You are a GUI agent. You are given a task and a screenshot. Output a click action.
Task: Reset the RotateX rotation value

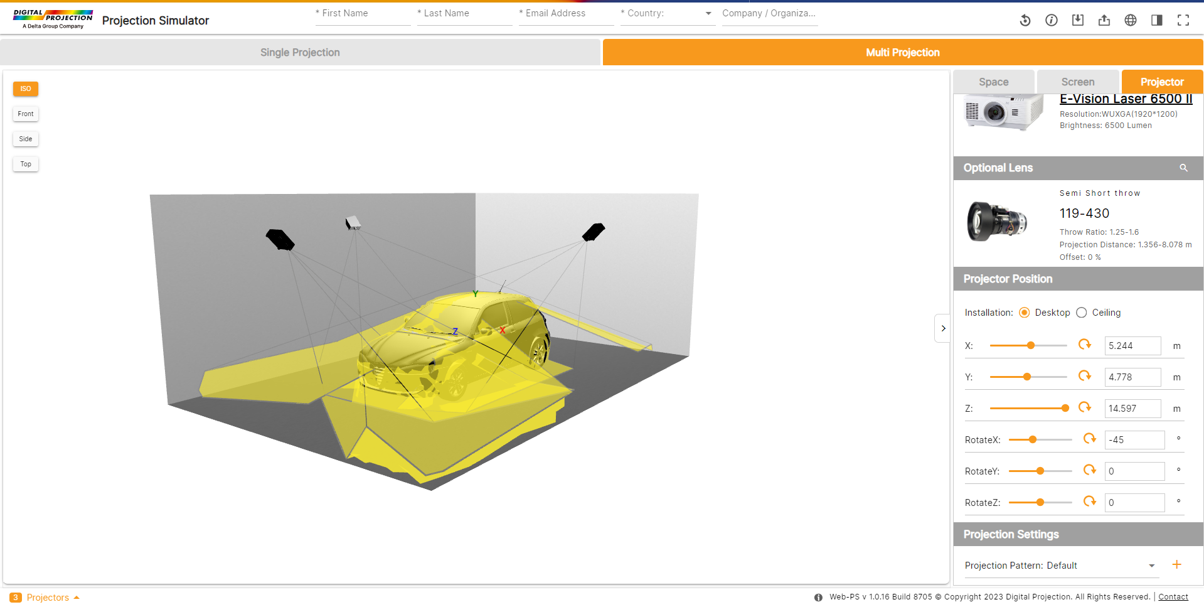[x=1090, y=439]
